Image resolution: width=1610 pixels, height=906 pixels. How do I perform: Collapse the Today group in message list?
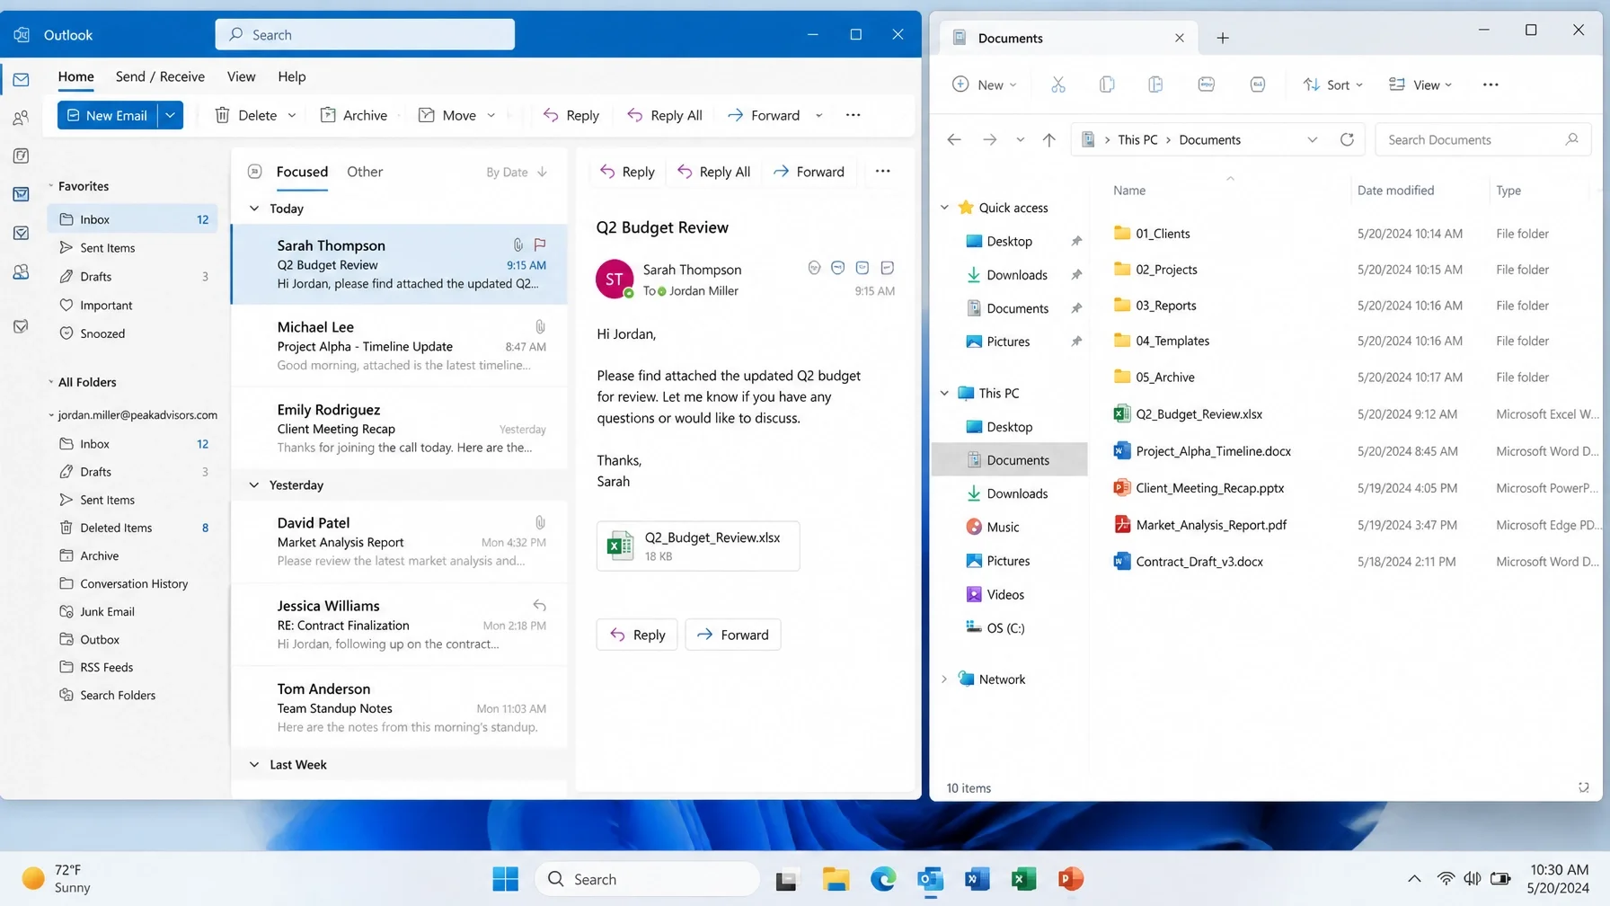point(254,209)
